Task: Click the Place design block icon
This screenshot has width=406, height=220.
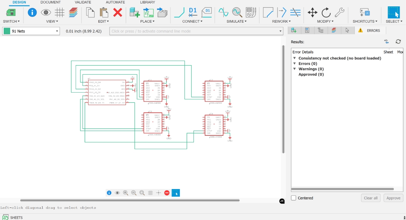Action: [x=148, y=12]
